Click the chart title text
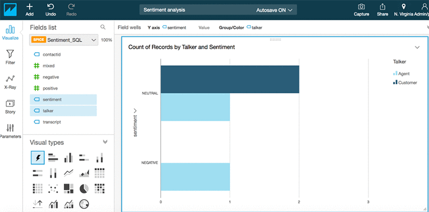Viewport: 429px width, 212px height. [182, 47]
